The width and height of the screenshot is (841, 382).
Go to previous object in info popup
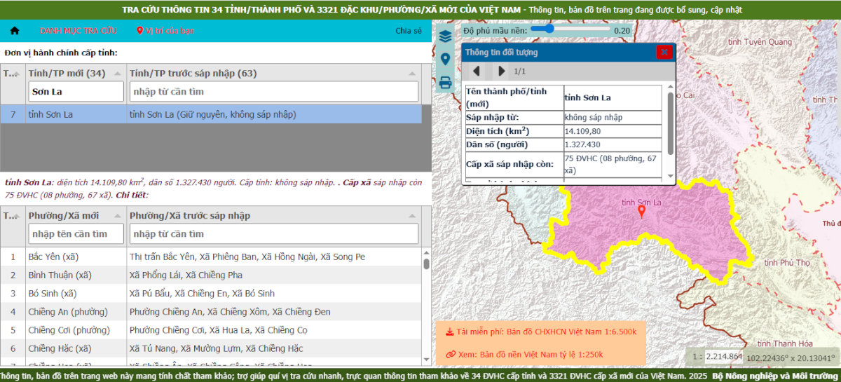(x=477, y=71)
